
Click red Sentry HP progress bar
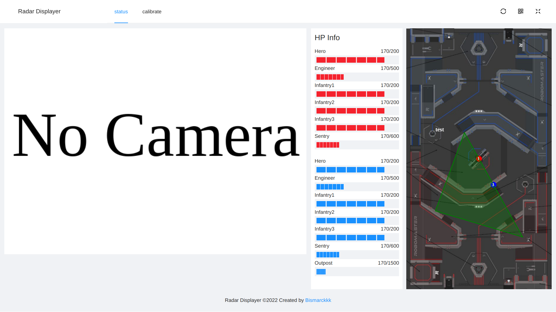tap(357, 145)
